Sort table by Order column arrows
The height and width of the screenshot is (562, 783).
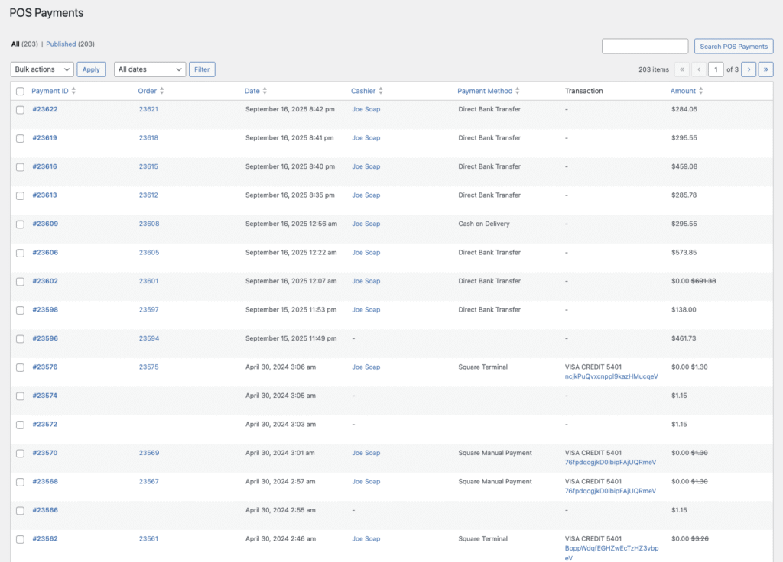162,91
